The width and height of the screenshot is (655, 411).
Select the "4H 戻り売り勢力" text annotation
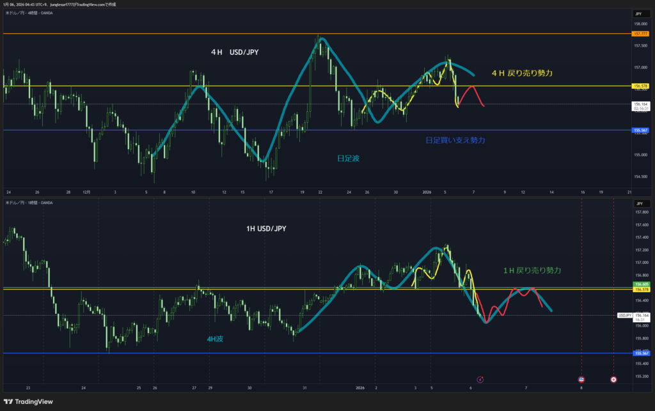coord(521,74)
